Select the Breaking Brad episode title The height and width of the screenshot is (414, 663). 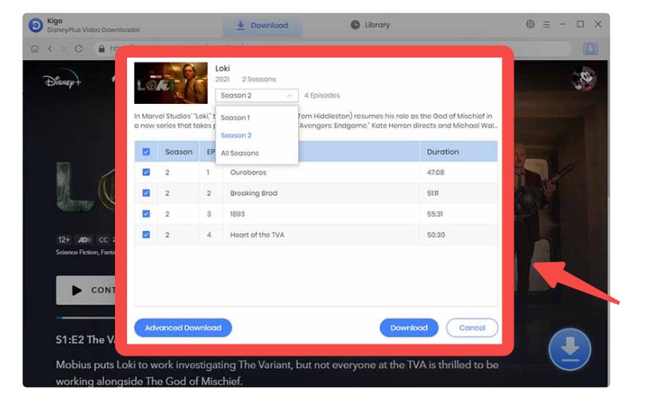click(x=254, y=193)
